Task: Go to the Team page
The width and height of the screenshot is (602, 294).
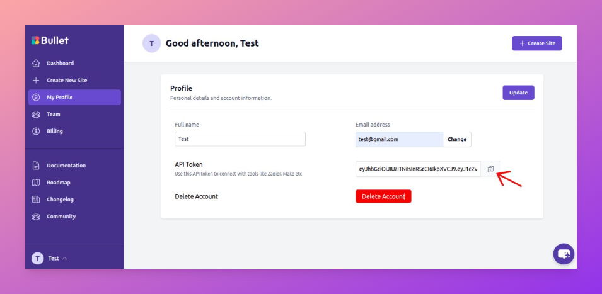Action: tap(54, 115)
